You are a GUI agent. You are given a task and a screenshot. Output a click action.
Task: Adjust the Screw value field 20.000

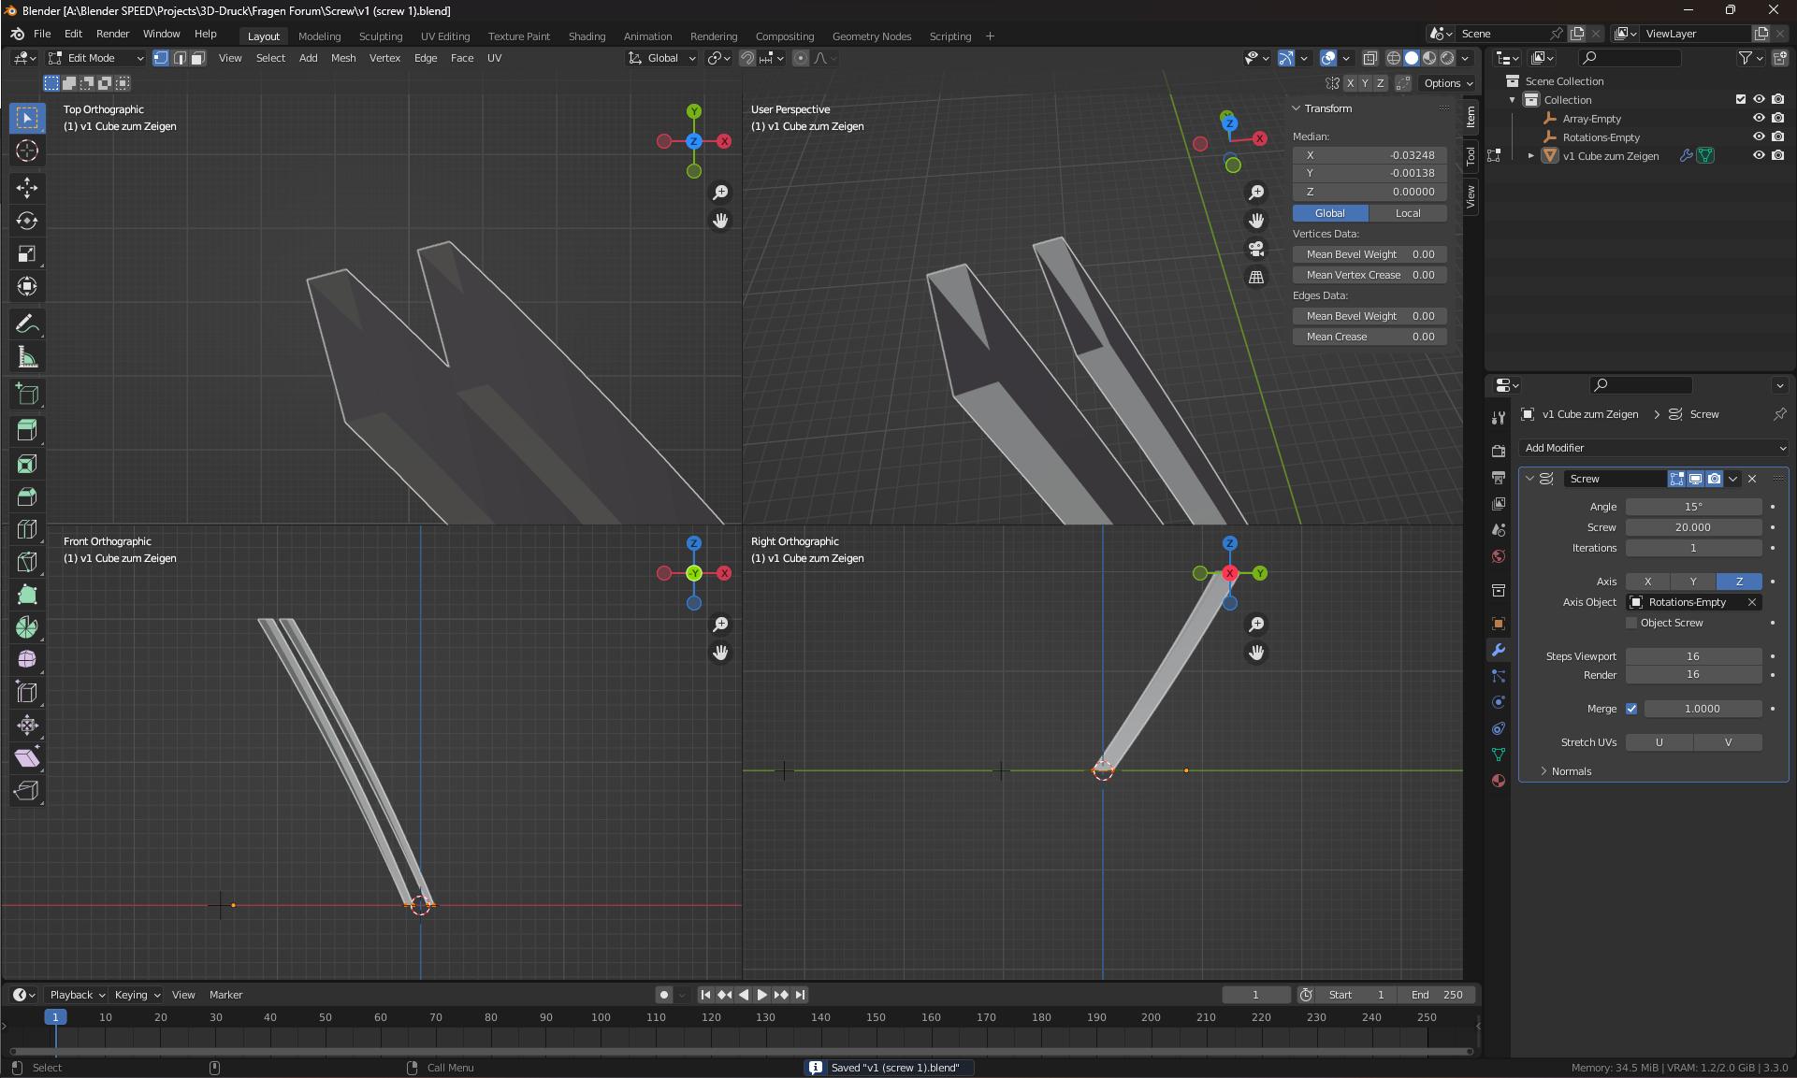1693,527
